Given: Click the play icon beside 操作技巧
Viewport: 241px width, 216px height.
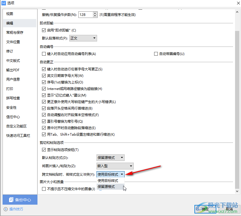Looking at the screenshot, I should tap(6, 209).
